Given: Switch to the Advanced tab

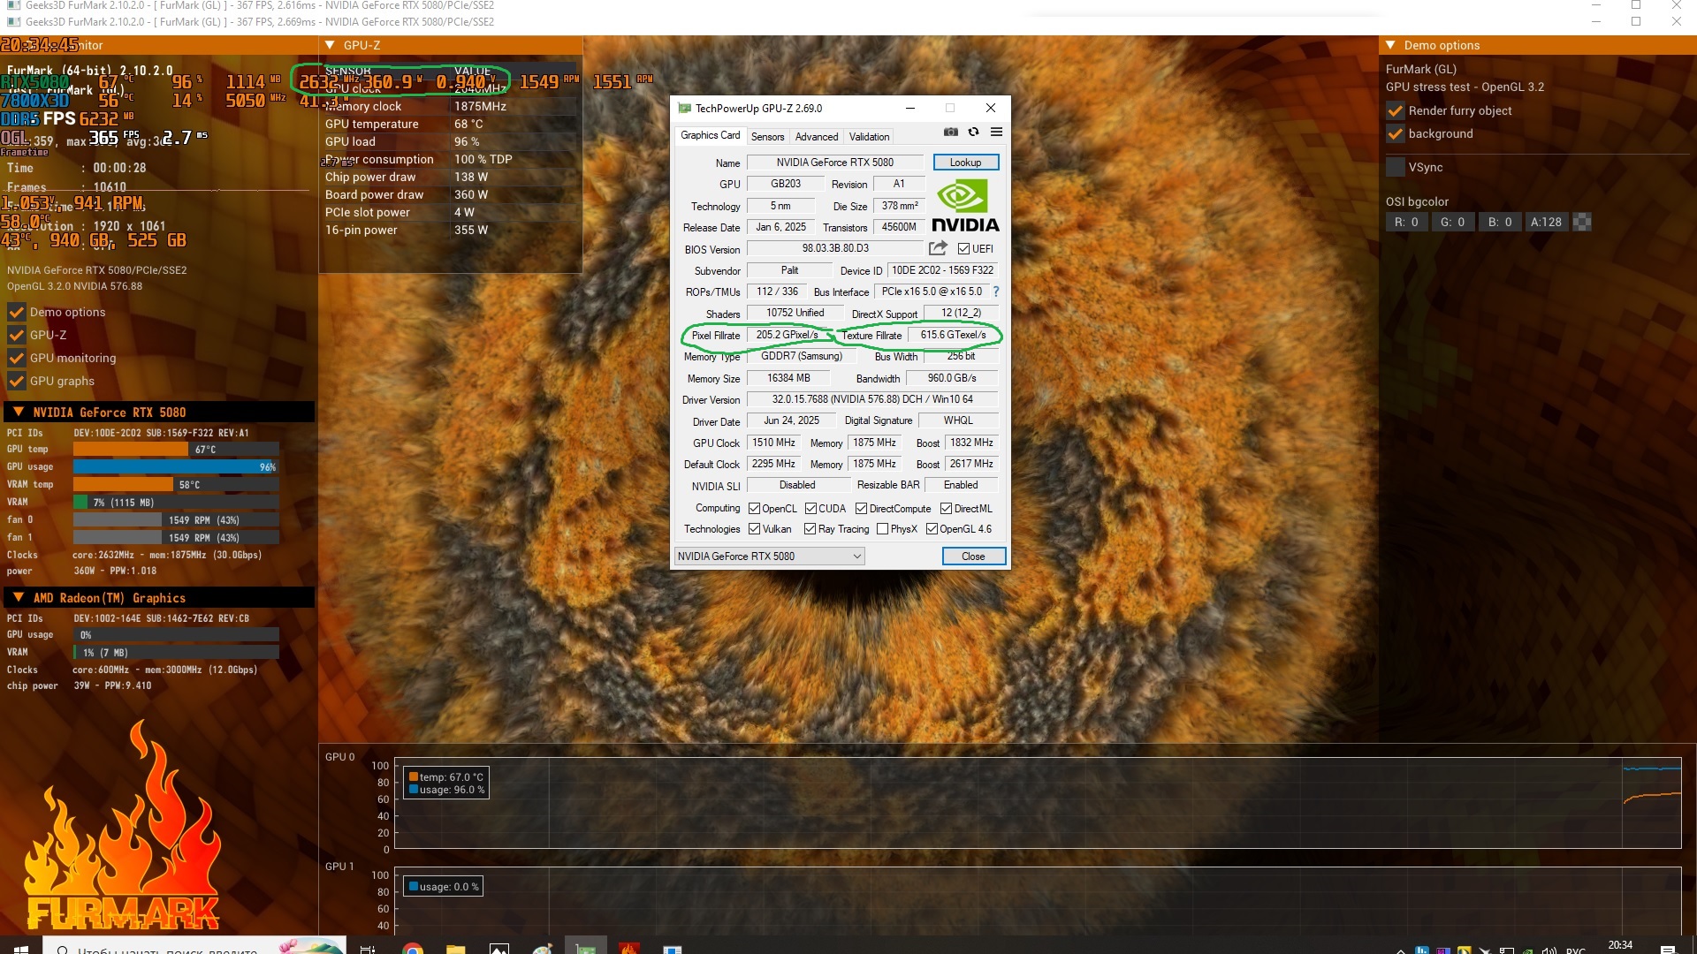Looking at the screenshot, I should click(x=816, y=137).
